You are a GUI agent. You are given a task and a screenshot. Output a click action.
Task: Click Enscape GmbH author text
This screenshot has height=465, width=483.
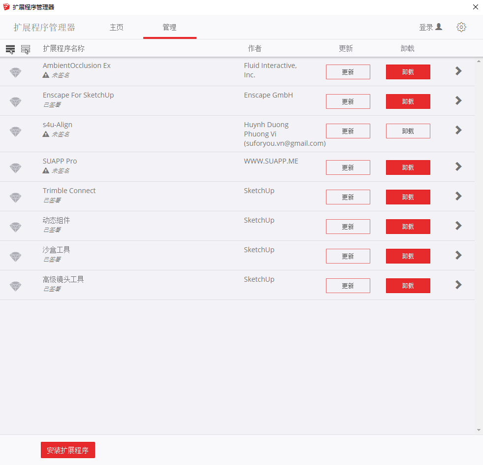coord(268,95)
